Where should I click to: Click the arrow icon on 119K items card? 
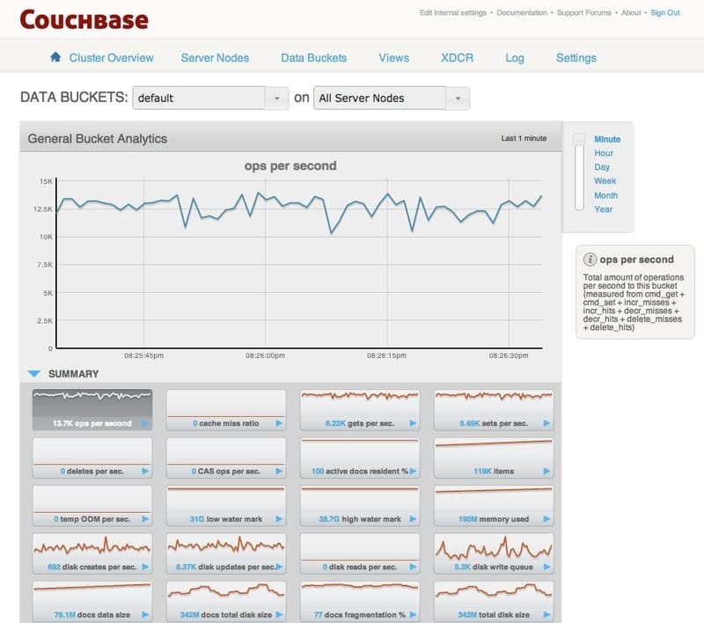[x=546, y=471]
